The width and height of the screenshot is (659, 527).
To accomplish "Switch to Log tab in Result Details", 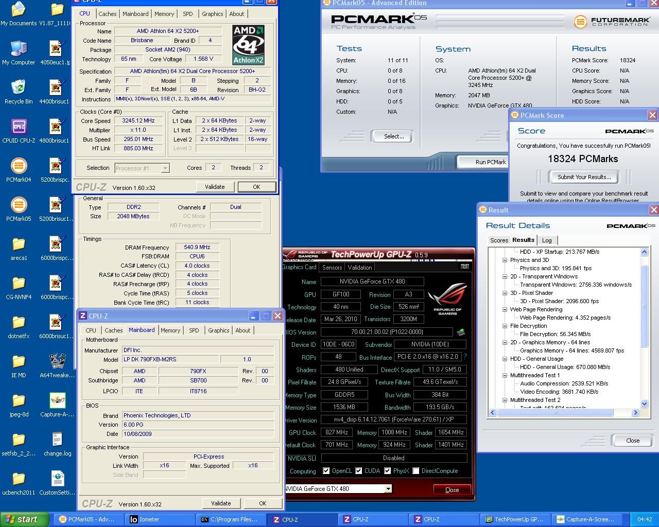I will (547, 240).
